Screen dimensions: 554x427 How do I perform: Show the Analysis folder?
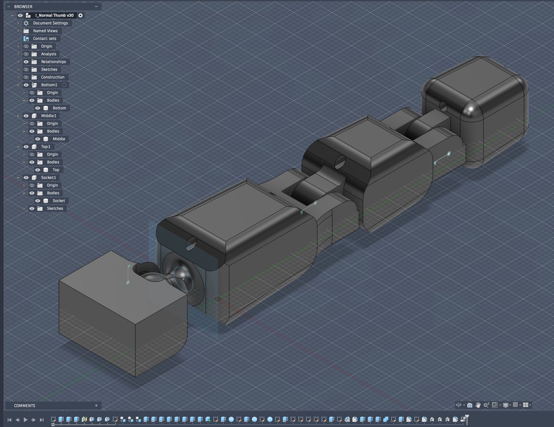click(26, 54)
